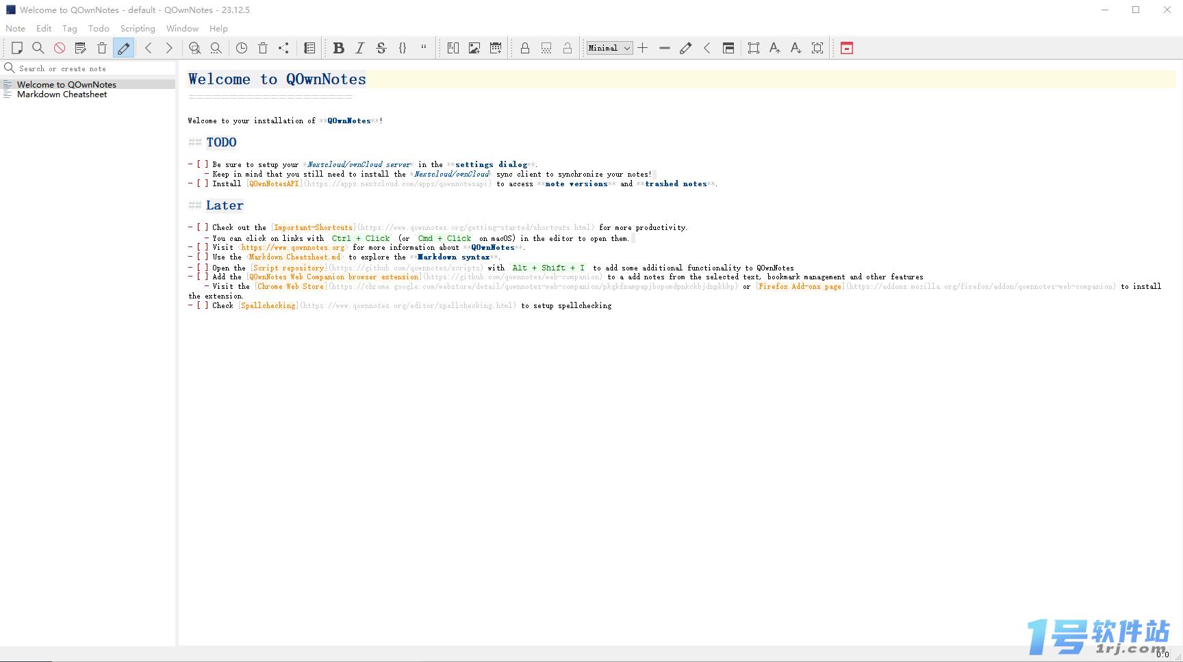Image resolution: width=1183 pixels, height=662 pixels.
Task: Show note versions clock icon
Action: (x=242, y=48)
